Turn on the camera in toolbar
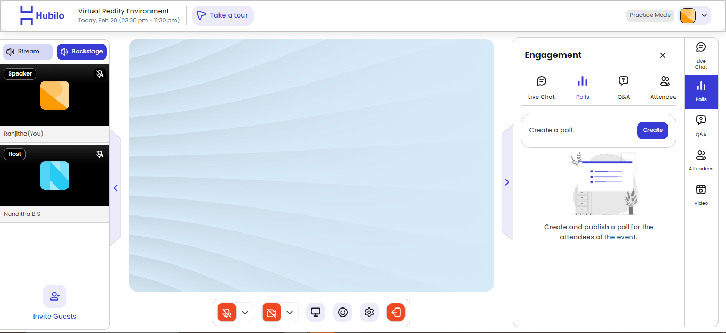726x333 pixels. click(x=272, y=312)
